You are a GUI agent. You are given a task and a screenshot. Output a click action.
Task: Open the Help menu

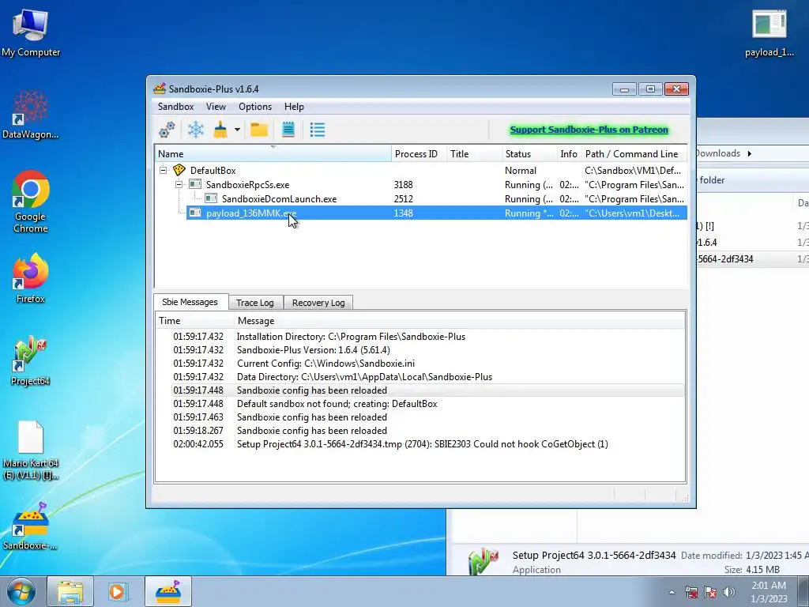click(x=294, y=107)
